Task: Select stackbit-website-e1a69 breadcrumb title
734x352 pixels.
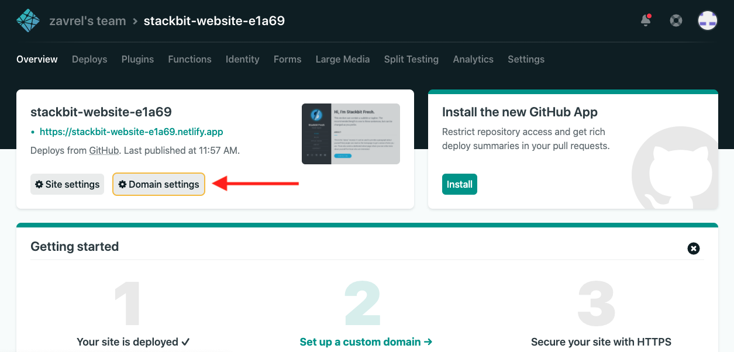Action: 214,21
